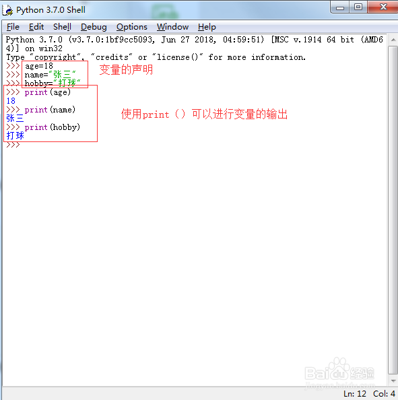
Task: Place cursor at the last empty >>> prompt
Action: (13, 145)
